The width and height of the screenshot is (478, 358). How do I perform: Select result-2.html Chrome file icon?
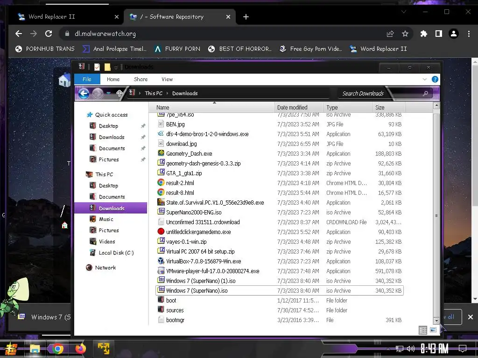click(x=161, y=183)
